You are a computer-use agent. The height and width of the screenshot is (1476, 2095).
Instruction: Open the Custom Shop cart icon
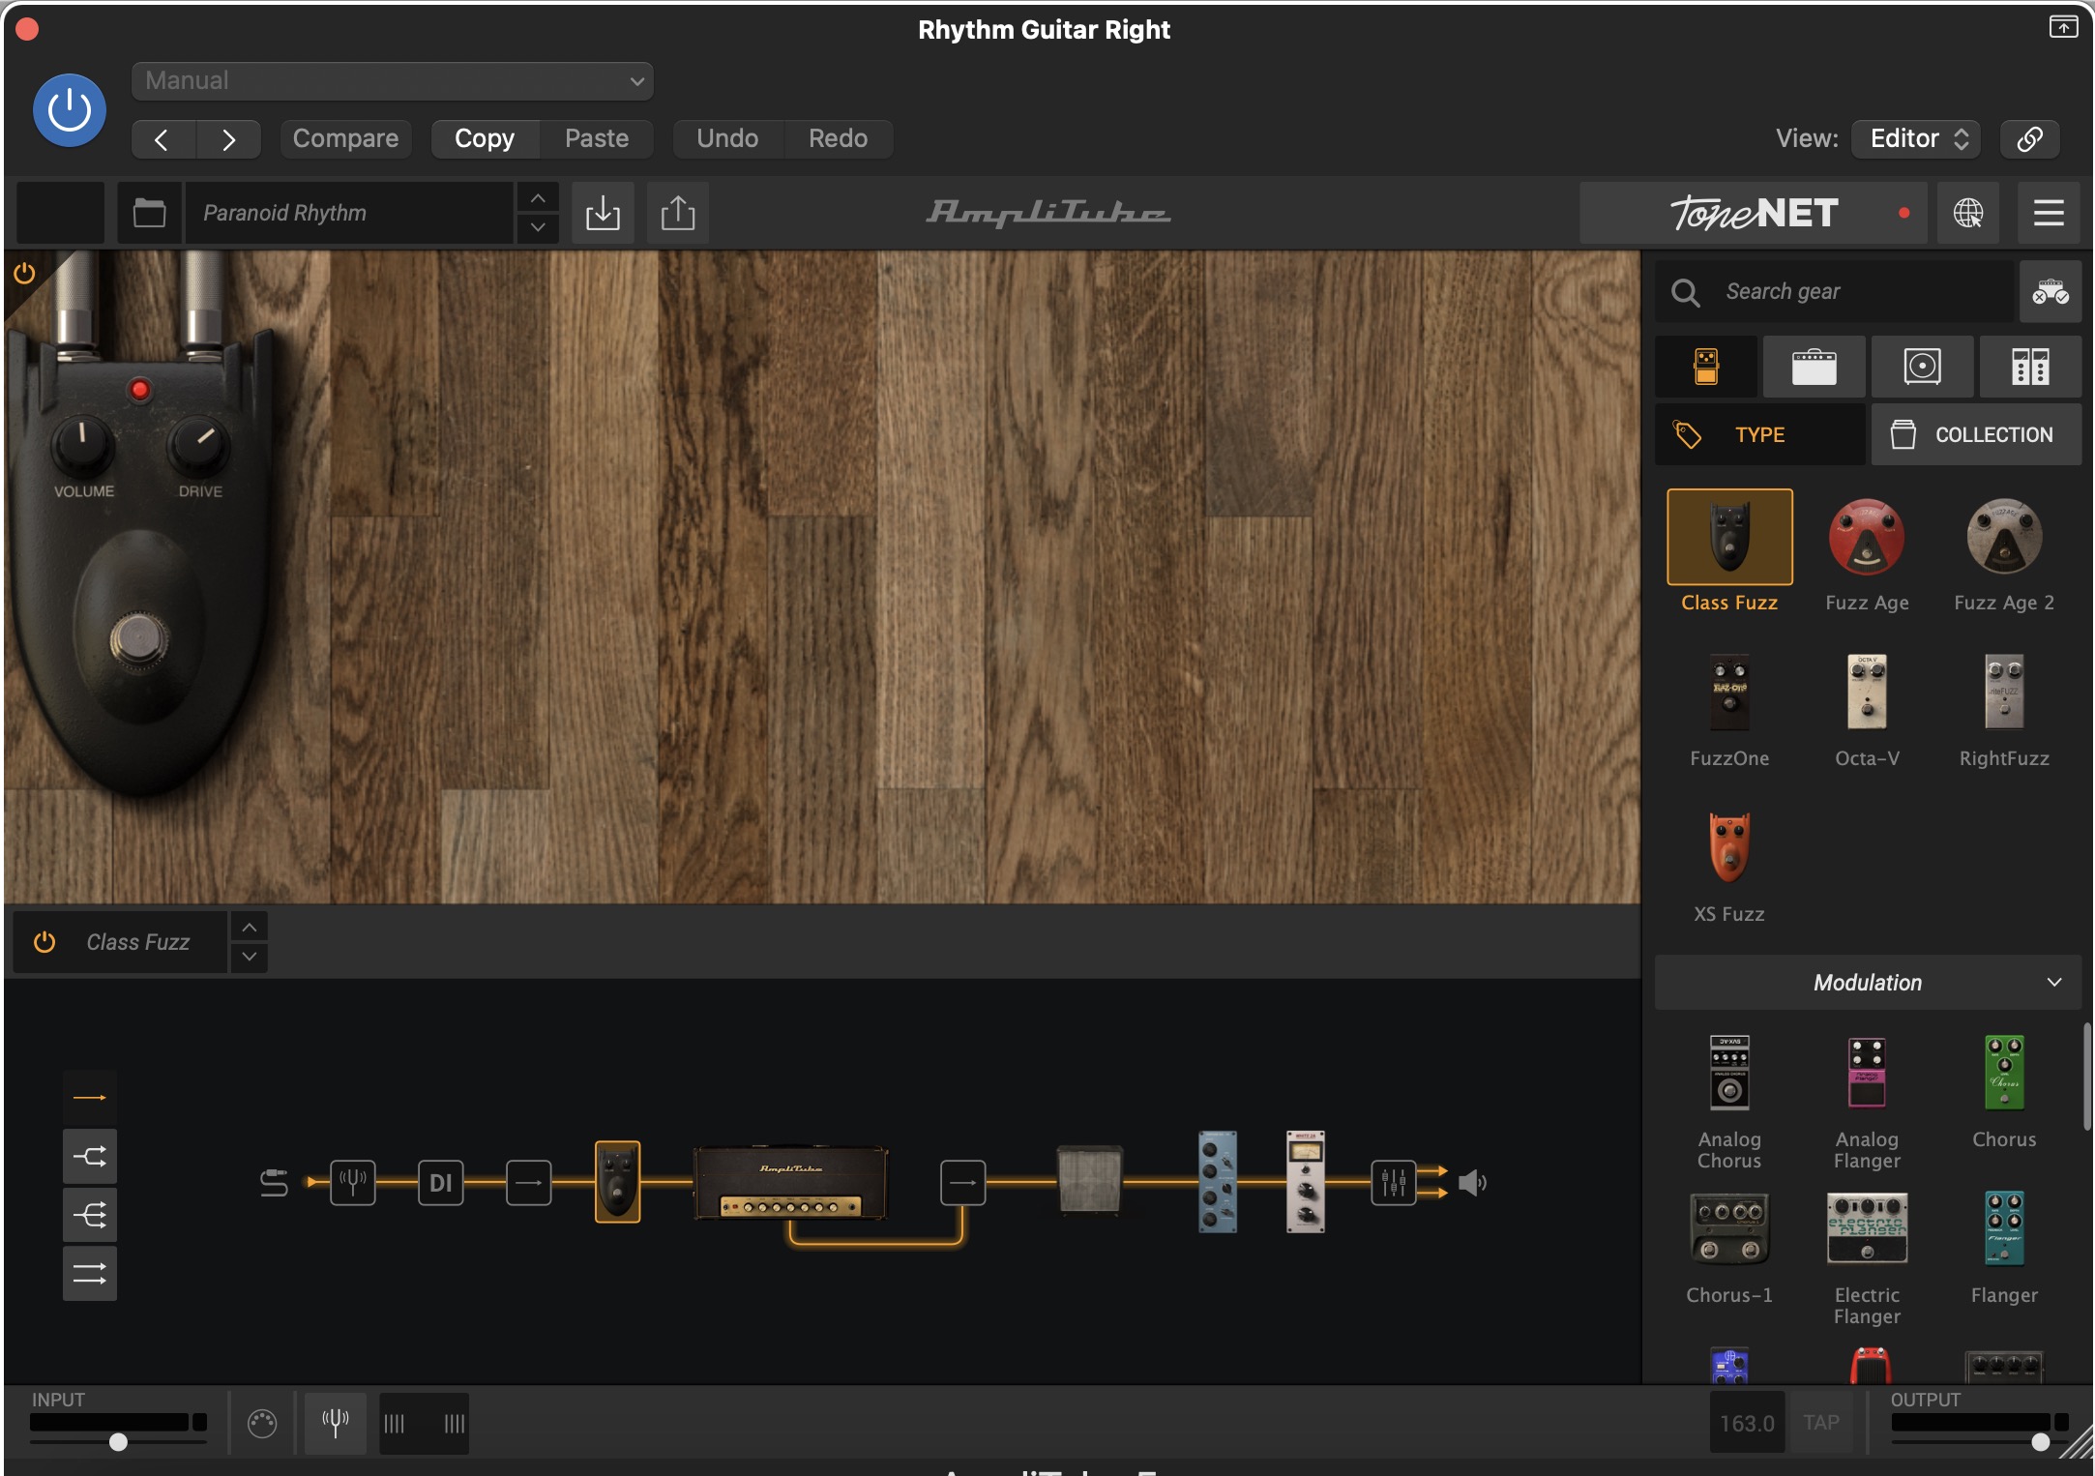pos(2051,291)
